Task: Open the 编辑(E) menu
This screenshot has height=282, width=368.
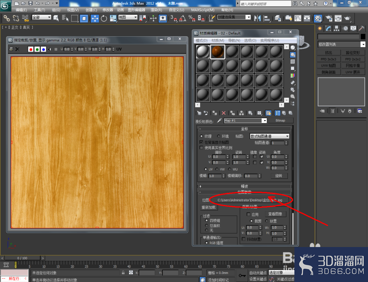Action: point(21,10)
